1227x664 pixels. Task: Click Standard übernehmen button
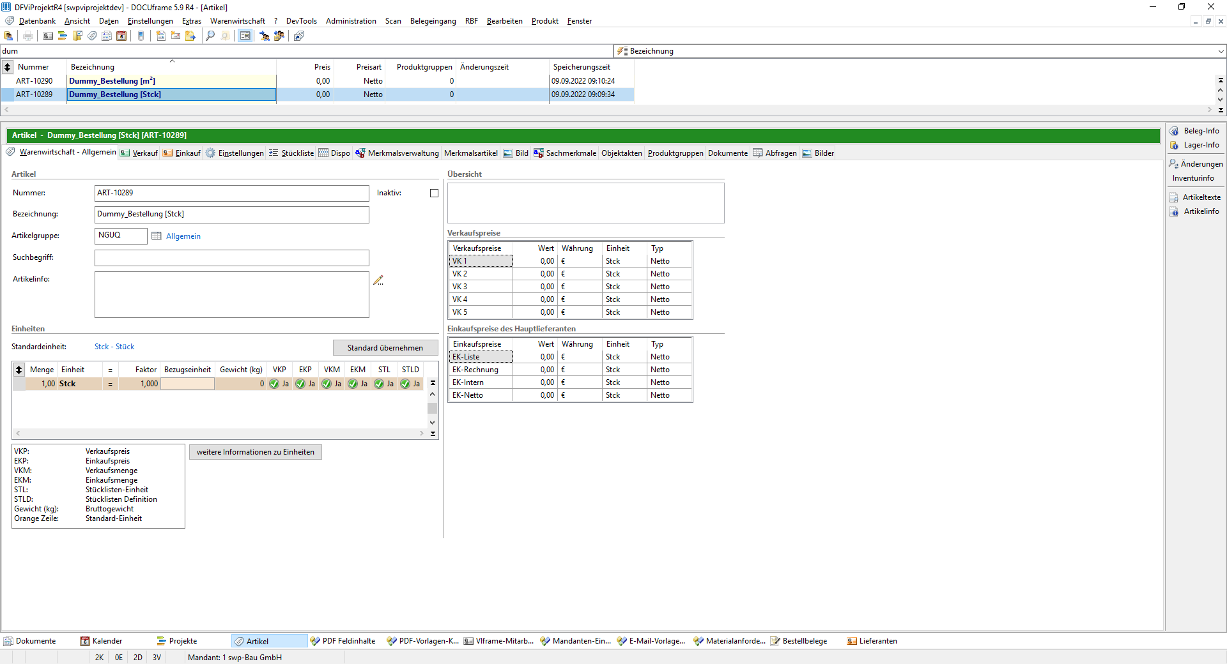[385, 348]
